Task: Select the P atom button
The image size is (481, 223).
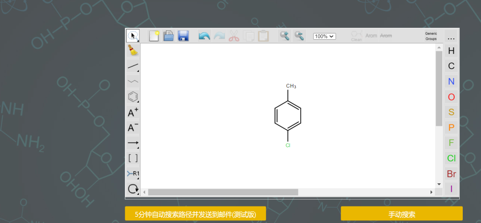Action: coord(451,128)
